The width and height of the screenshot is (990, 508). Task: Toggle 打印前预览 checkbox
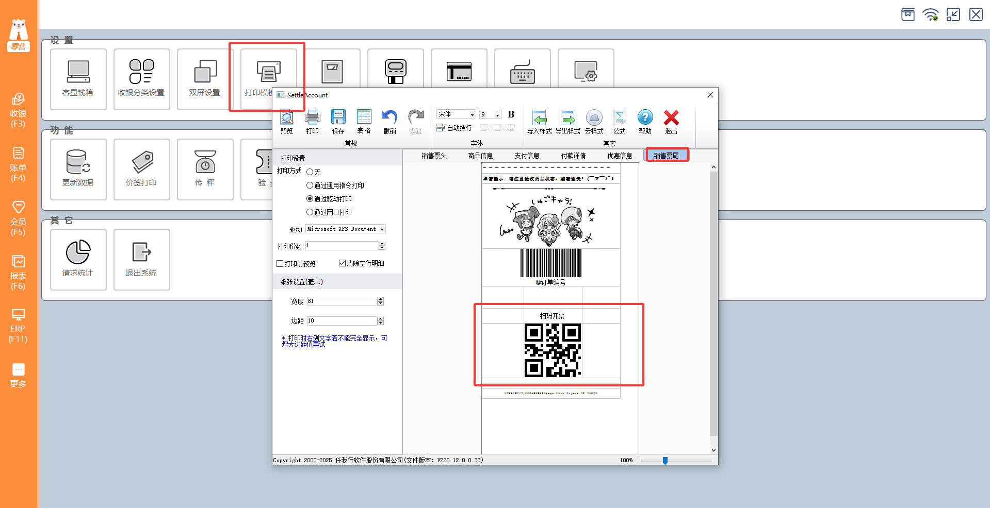(x=280, y=264)
